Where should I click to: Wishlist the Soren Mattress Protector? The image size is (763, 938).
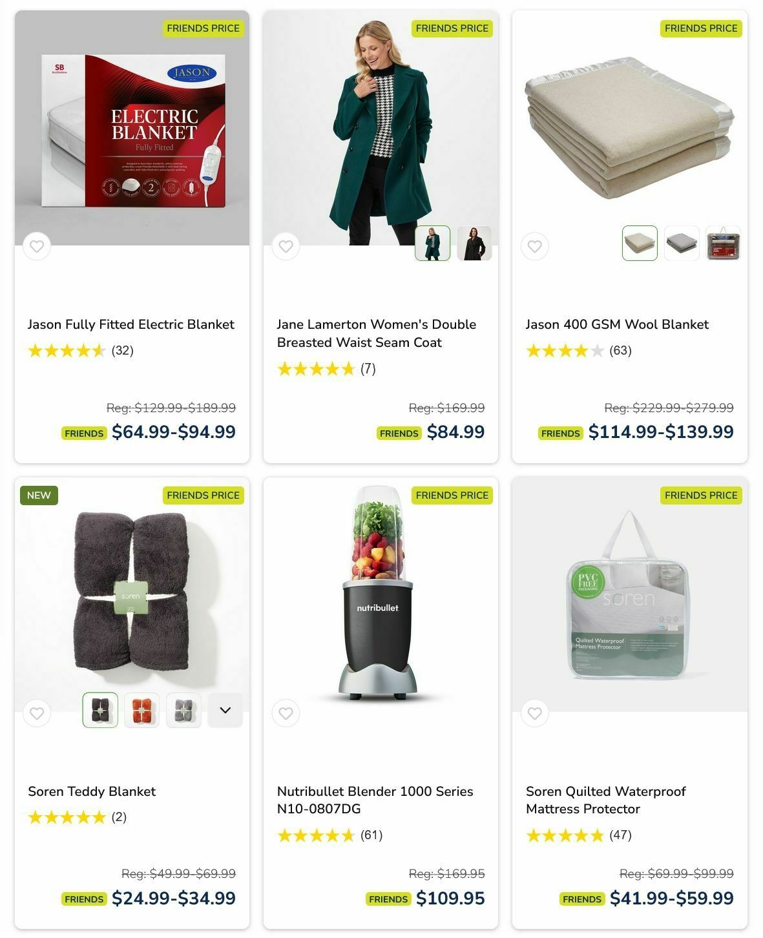[x=534, y=713]
